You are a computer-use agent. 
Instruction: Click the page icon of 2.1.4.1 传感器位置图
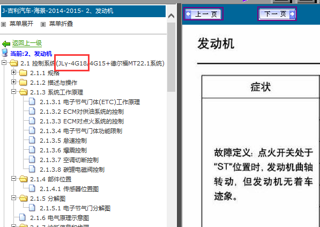[32, 188]
